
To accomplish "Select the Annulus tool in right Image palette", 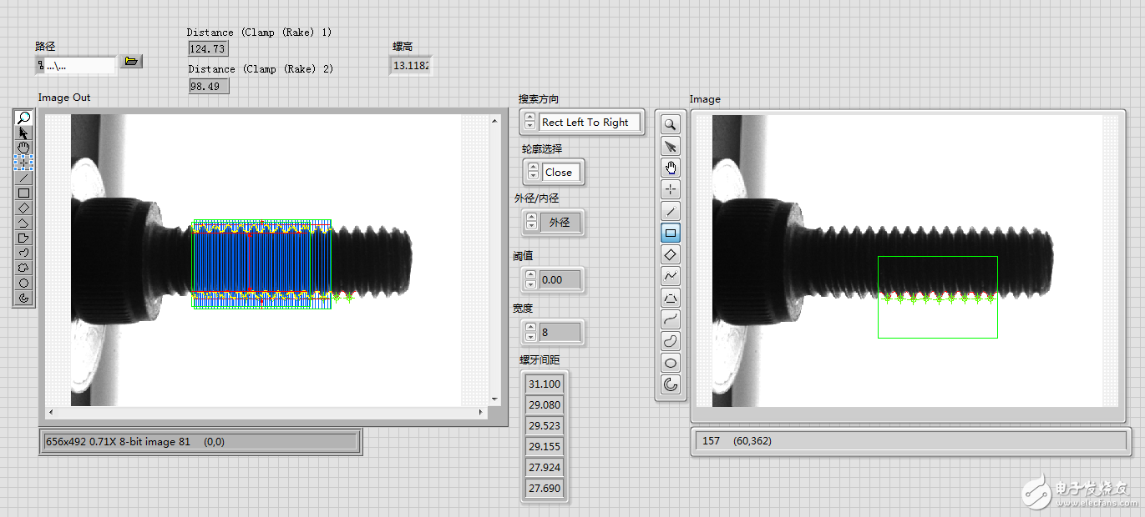I will click(671, 384).
